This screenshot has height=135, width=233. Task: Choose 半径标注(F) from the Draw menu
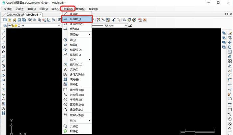77,100
